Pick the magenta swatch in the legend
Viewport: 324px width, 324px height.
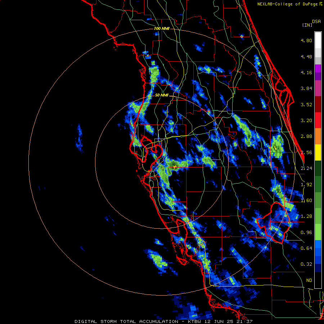[318, 69]
